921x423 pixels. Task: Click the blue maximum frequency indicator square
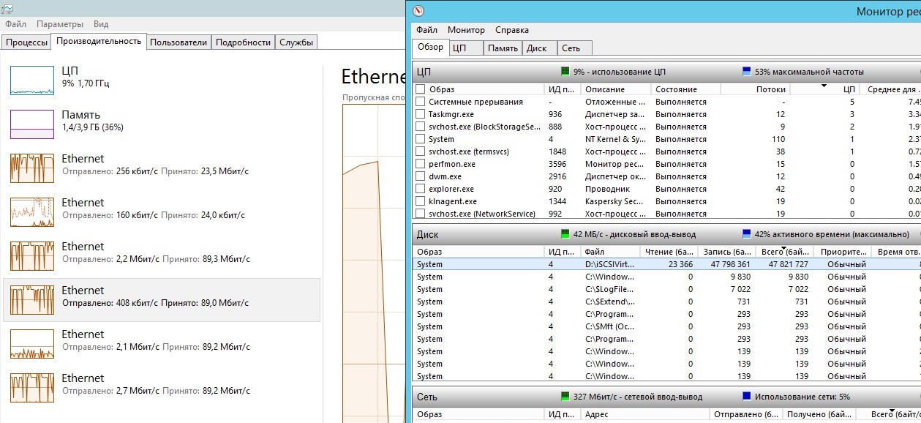pyautogui.click(x=746, y=72)
